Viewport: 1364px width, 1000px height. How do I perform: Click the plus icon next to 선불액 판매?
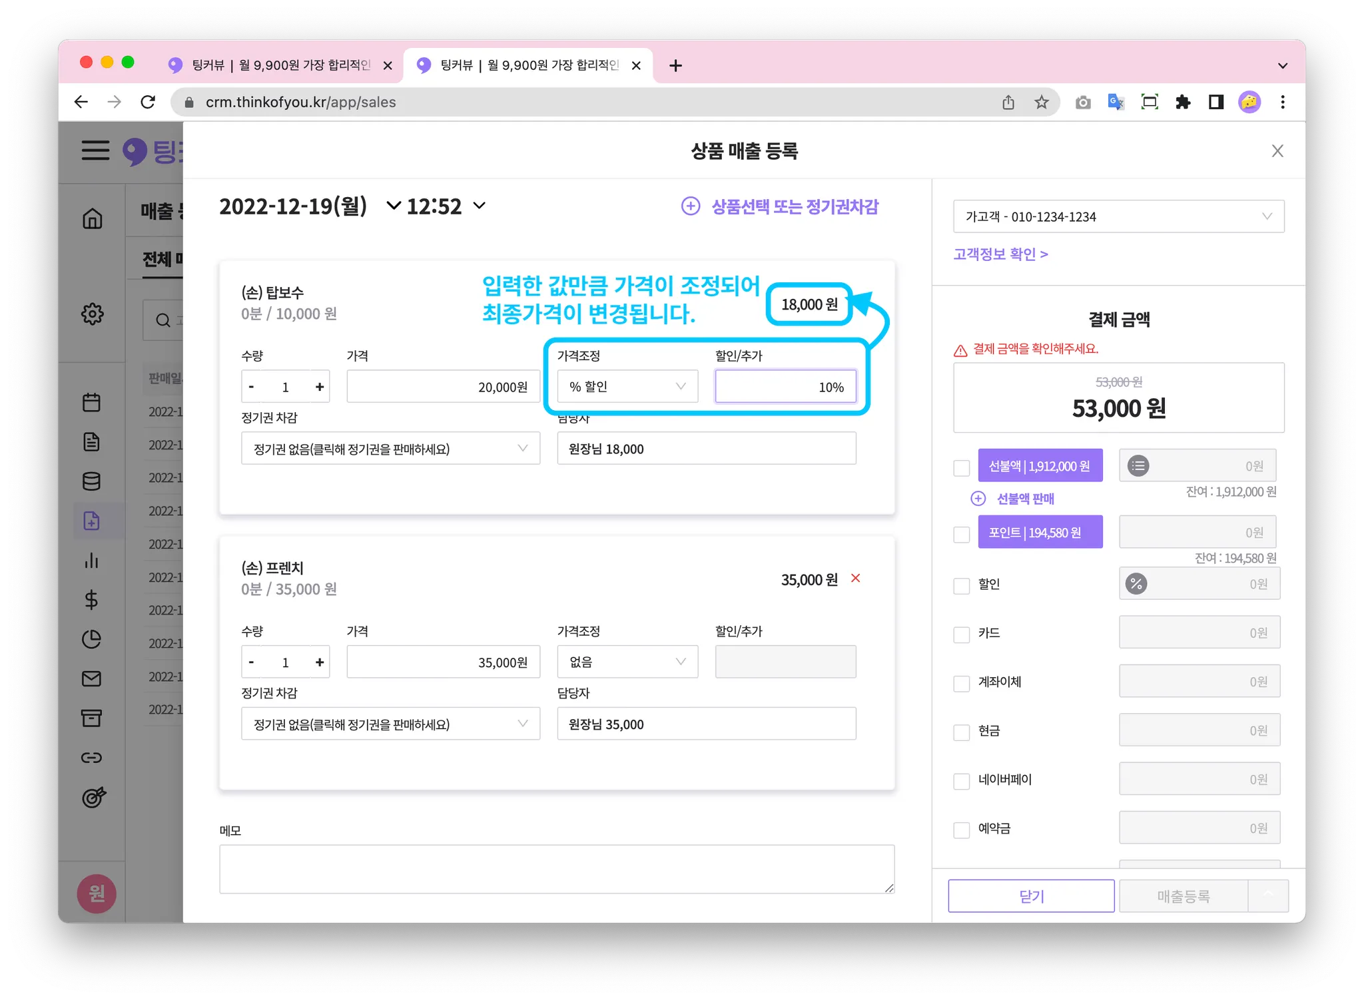978,499
